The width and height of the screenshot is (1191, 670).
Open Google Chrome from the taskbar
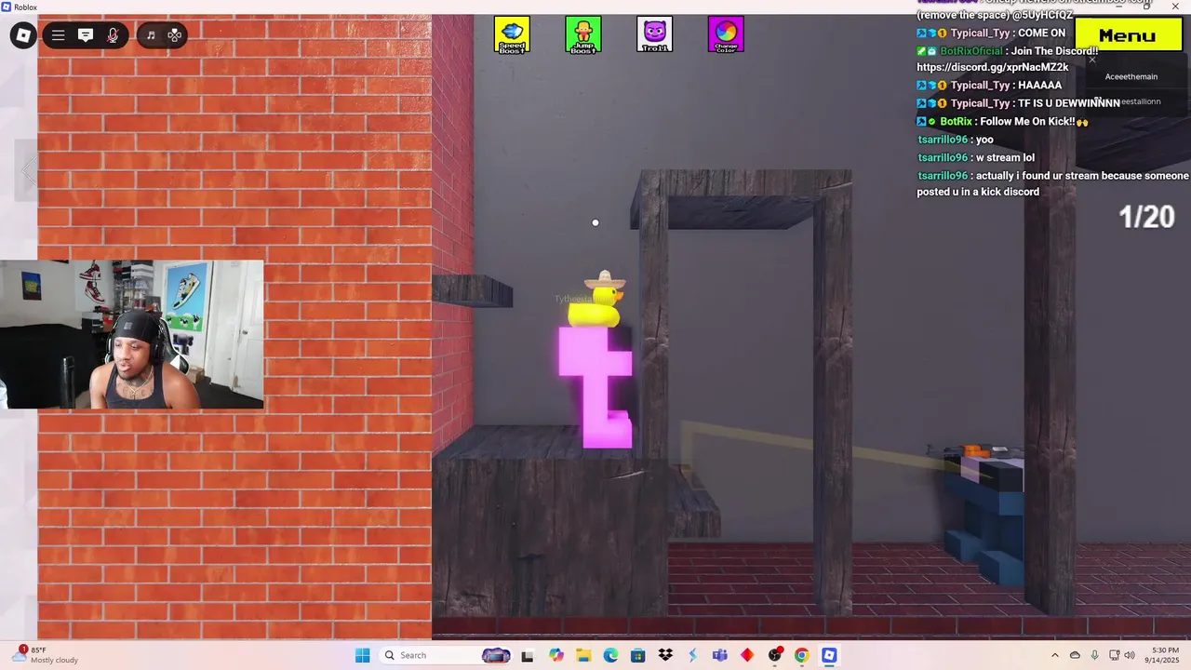tap(801, 655)
